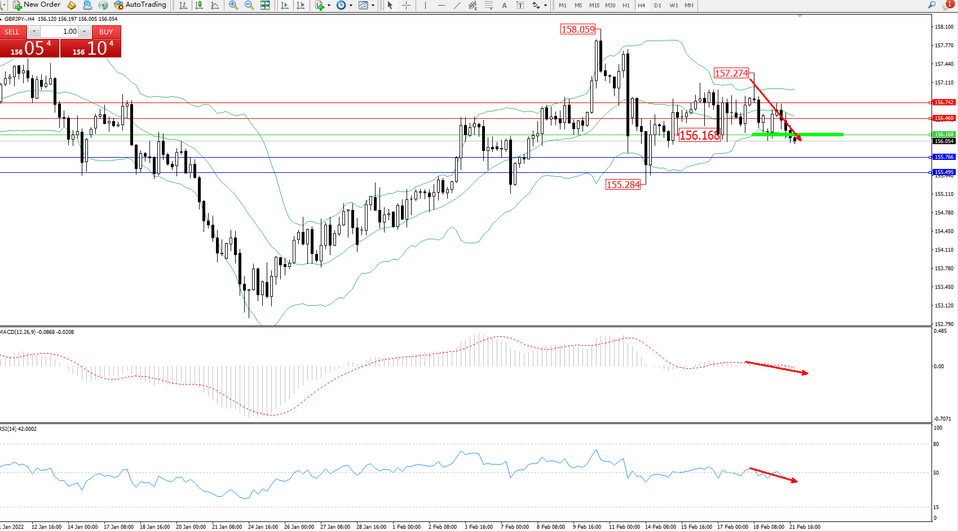Switch to the D1 timeframe
The height and width of the screenshot is (531, 958).
point(657,5)
